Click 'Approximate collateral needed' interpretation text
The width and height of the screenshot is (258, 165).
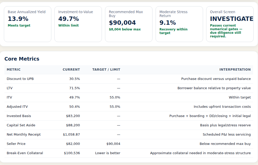coord(200,153)
